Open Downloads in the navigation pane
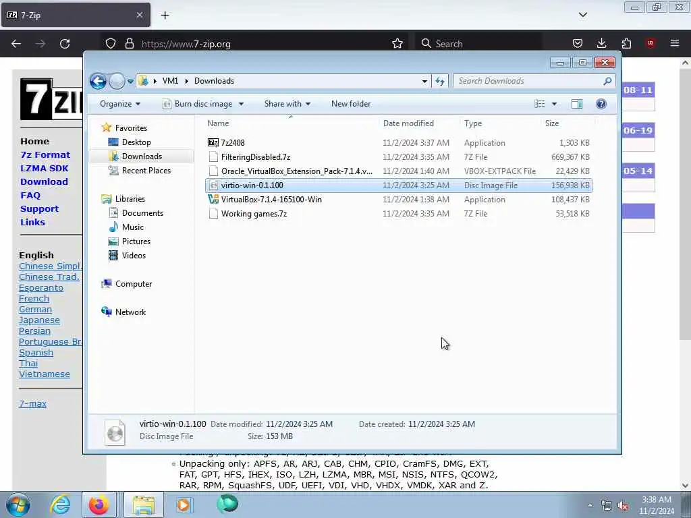This screenshot has height=518, width=691. (142, 156)
